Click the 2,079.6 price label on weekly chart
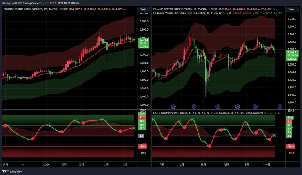Screen dimensions: 302x175 click(144, 40)
